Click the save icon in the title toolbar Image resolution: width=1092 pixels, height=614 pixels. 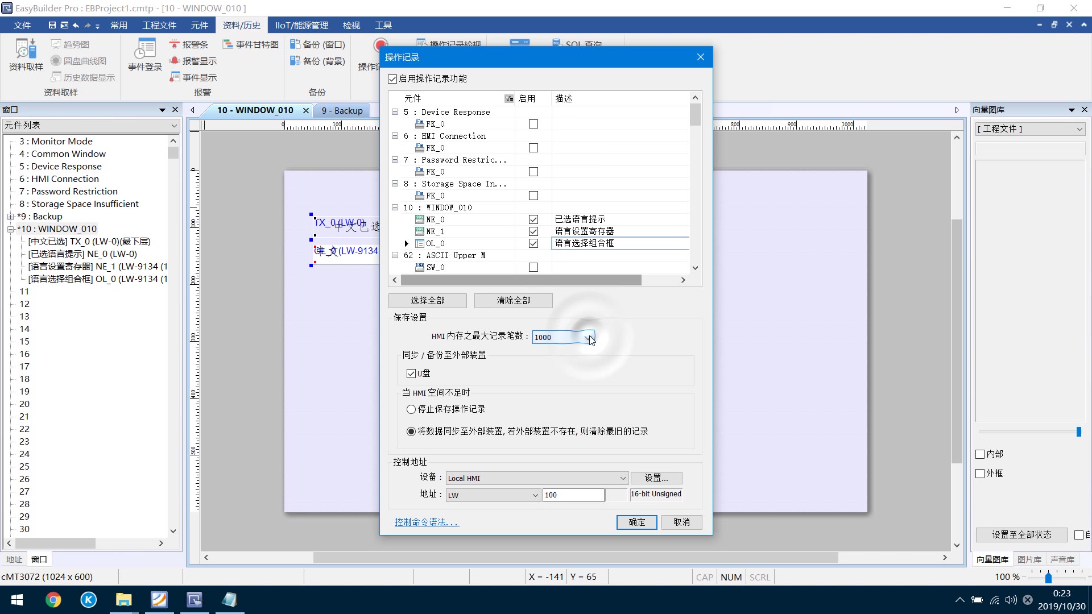52,25
